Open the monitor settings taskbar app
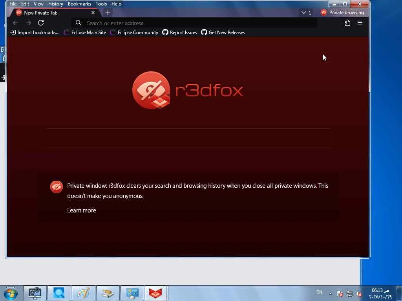 [x=35, y=293]
